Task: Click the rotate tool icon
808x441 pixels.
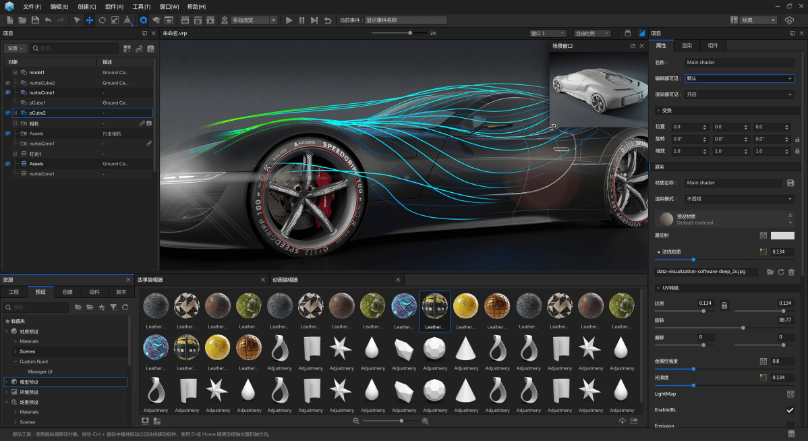Action: coord(102,20)
